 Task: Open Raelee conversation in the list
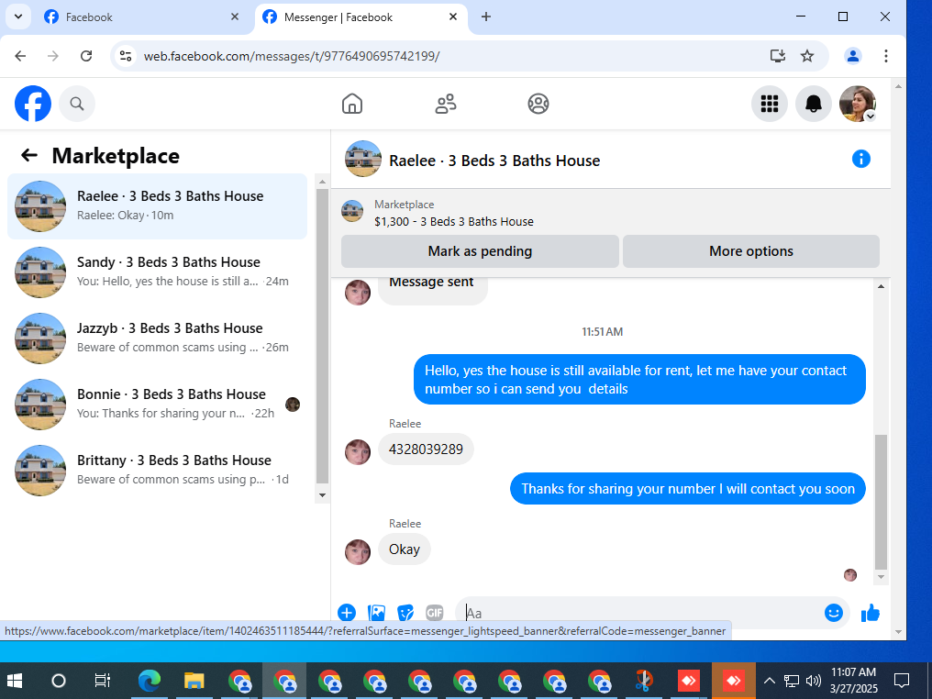click(x=157, y=206)
